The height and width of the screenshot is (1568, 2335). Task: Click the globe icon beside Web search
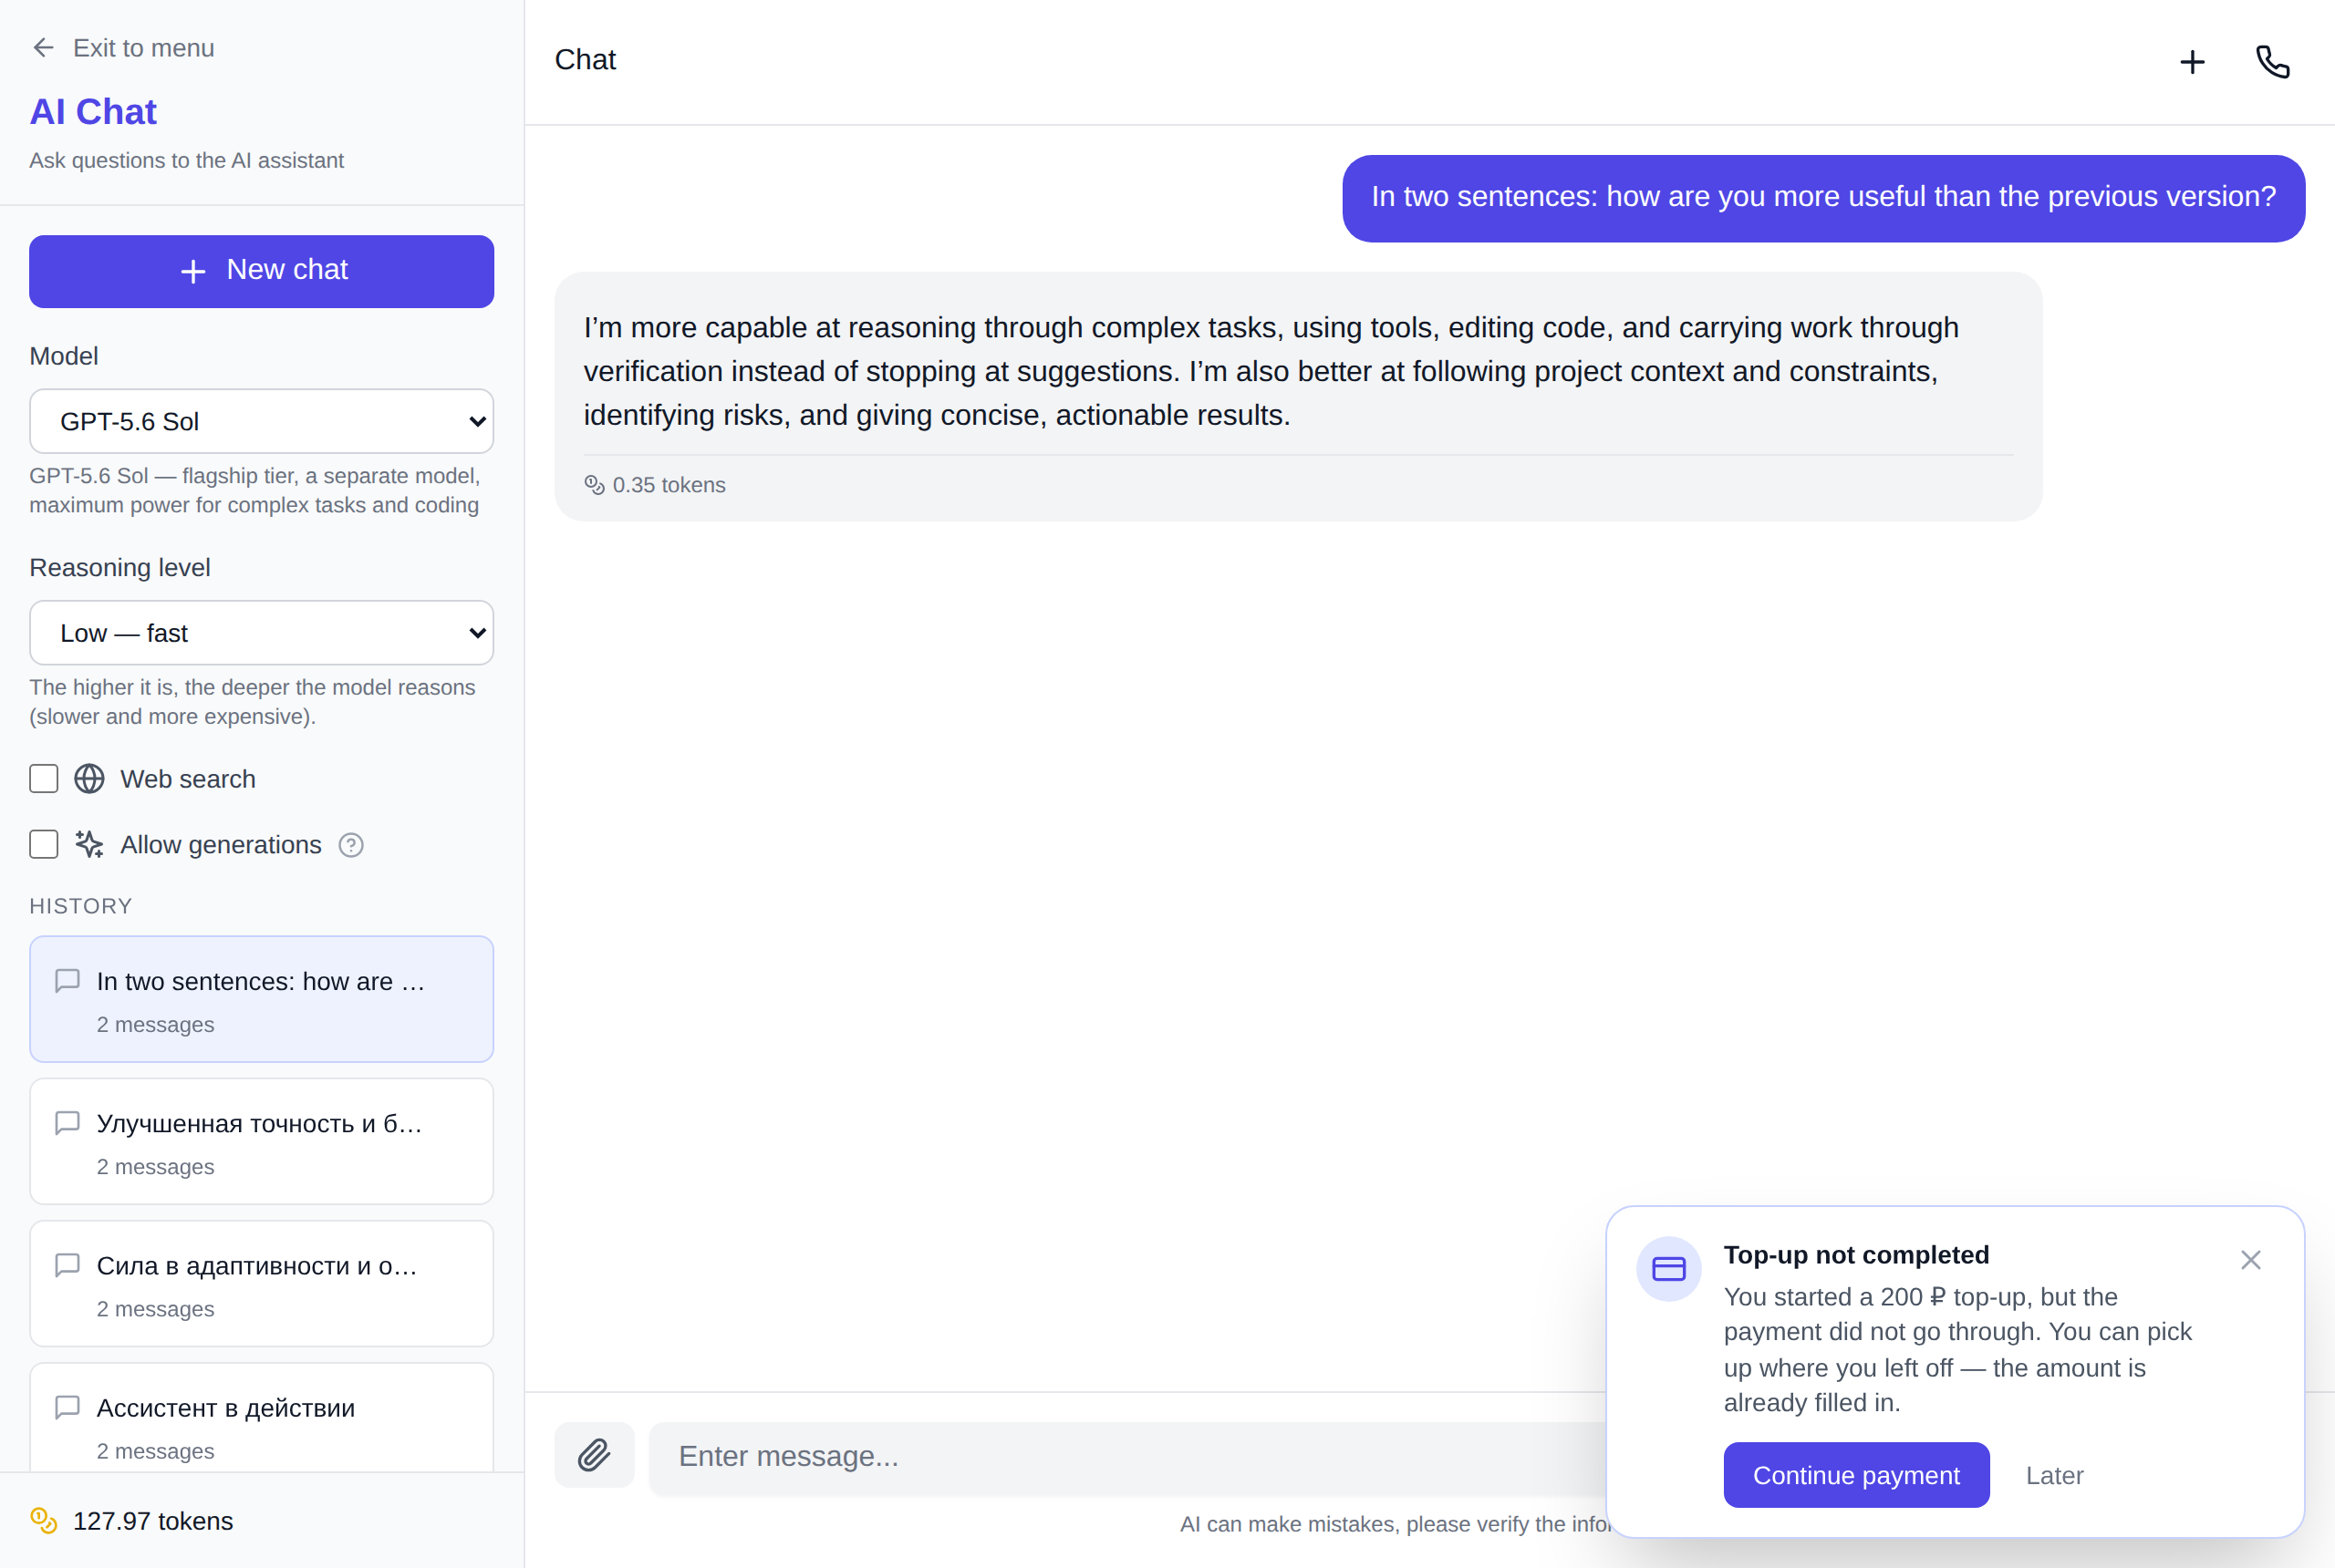[x=89, y=779]
